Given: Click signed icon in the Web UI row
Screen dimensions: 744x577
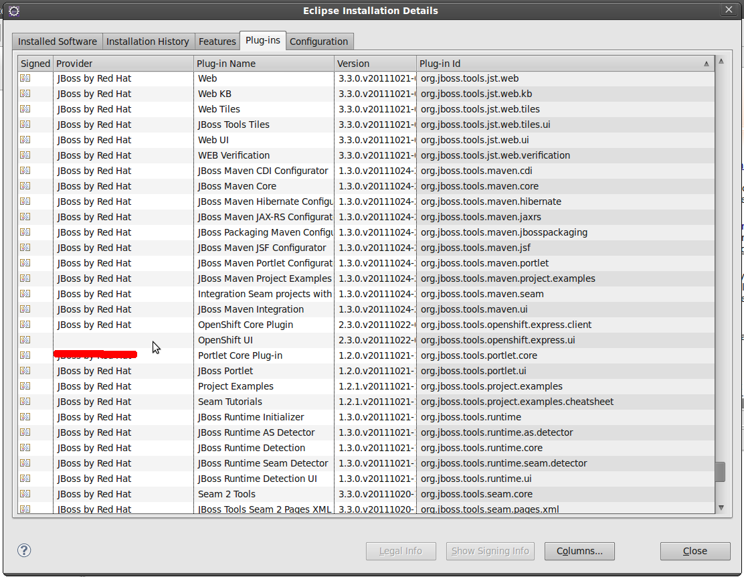Looking at the screenshot, I should pos(25,140).
